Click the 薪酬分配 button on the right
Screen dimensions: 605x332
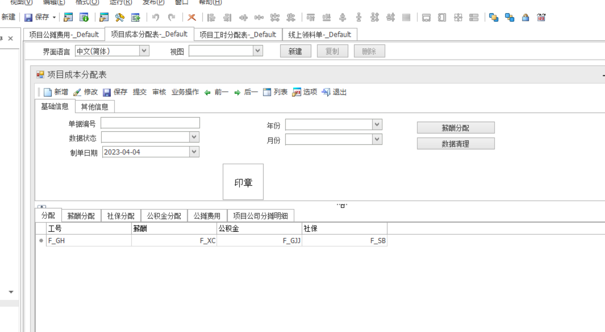tap(455, 128)
